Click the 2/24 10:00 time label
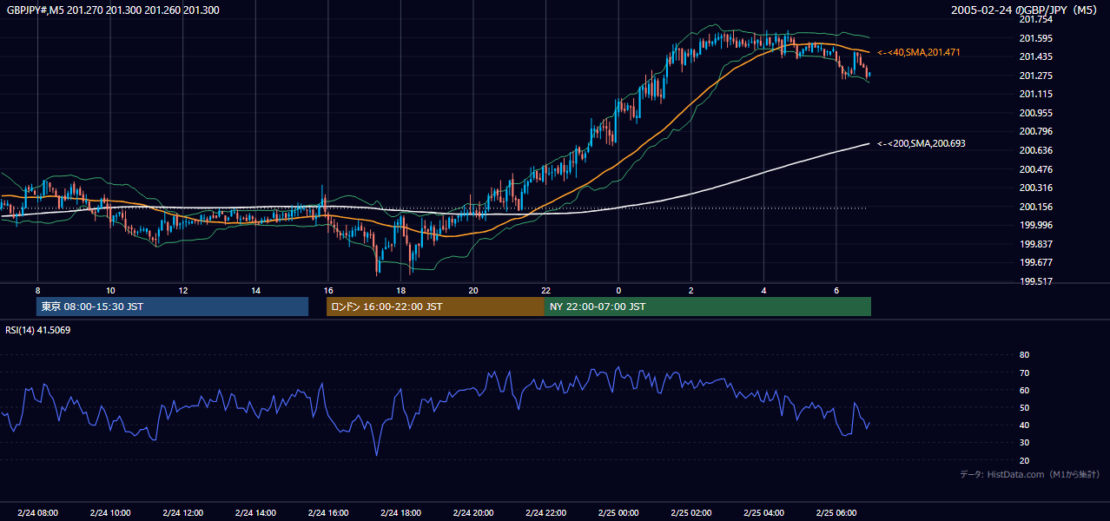Screen dimensions: 1110x521 (x=109, y=512)
